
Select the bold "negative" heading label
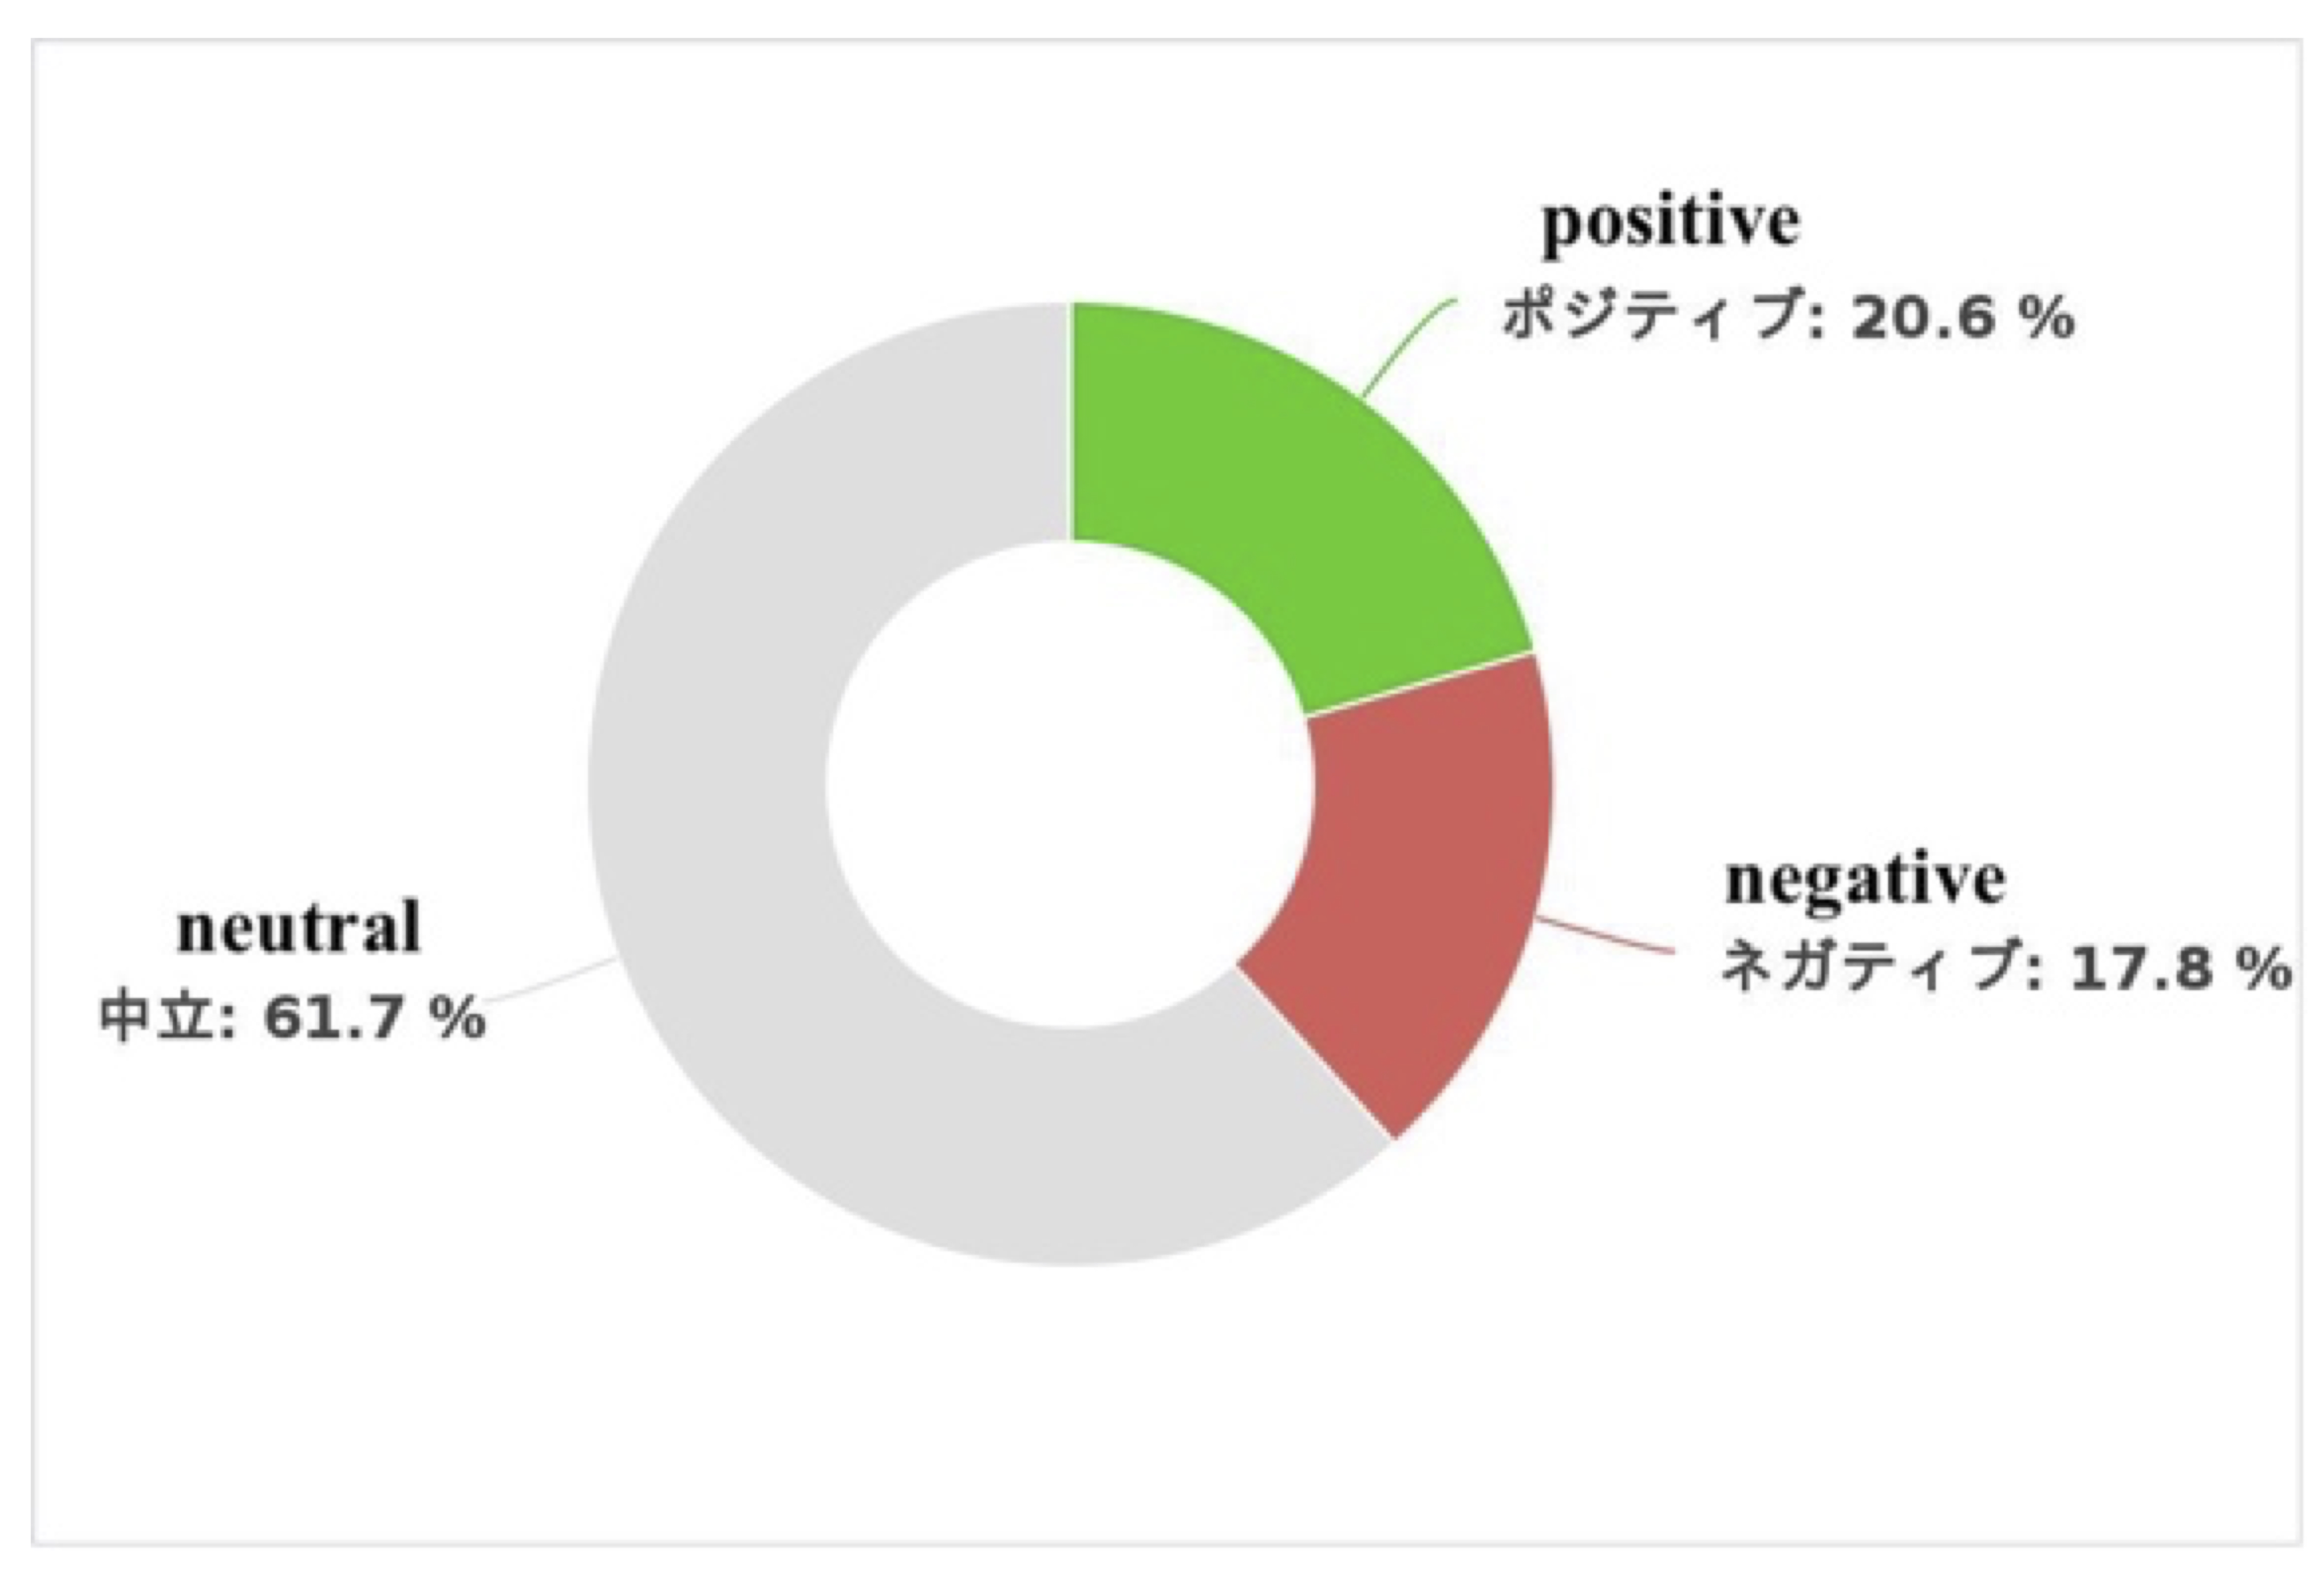coord(1865,879)
